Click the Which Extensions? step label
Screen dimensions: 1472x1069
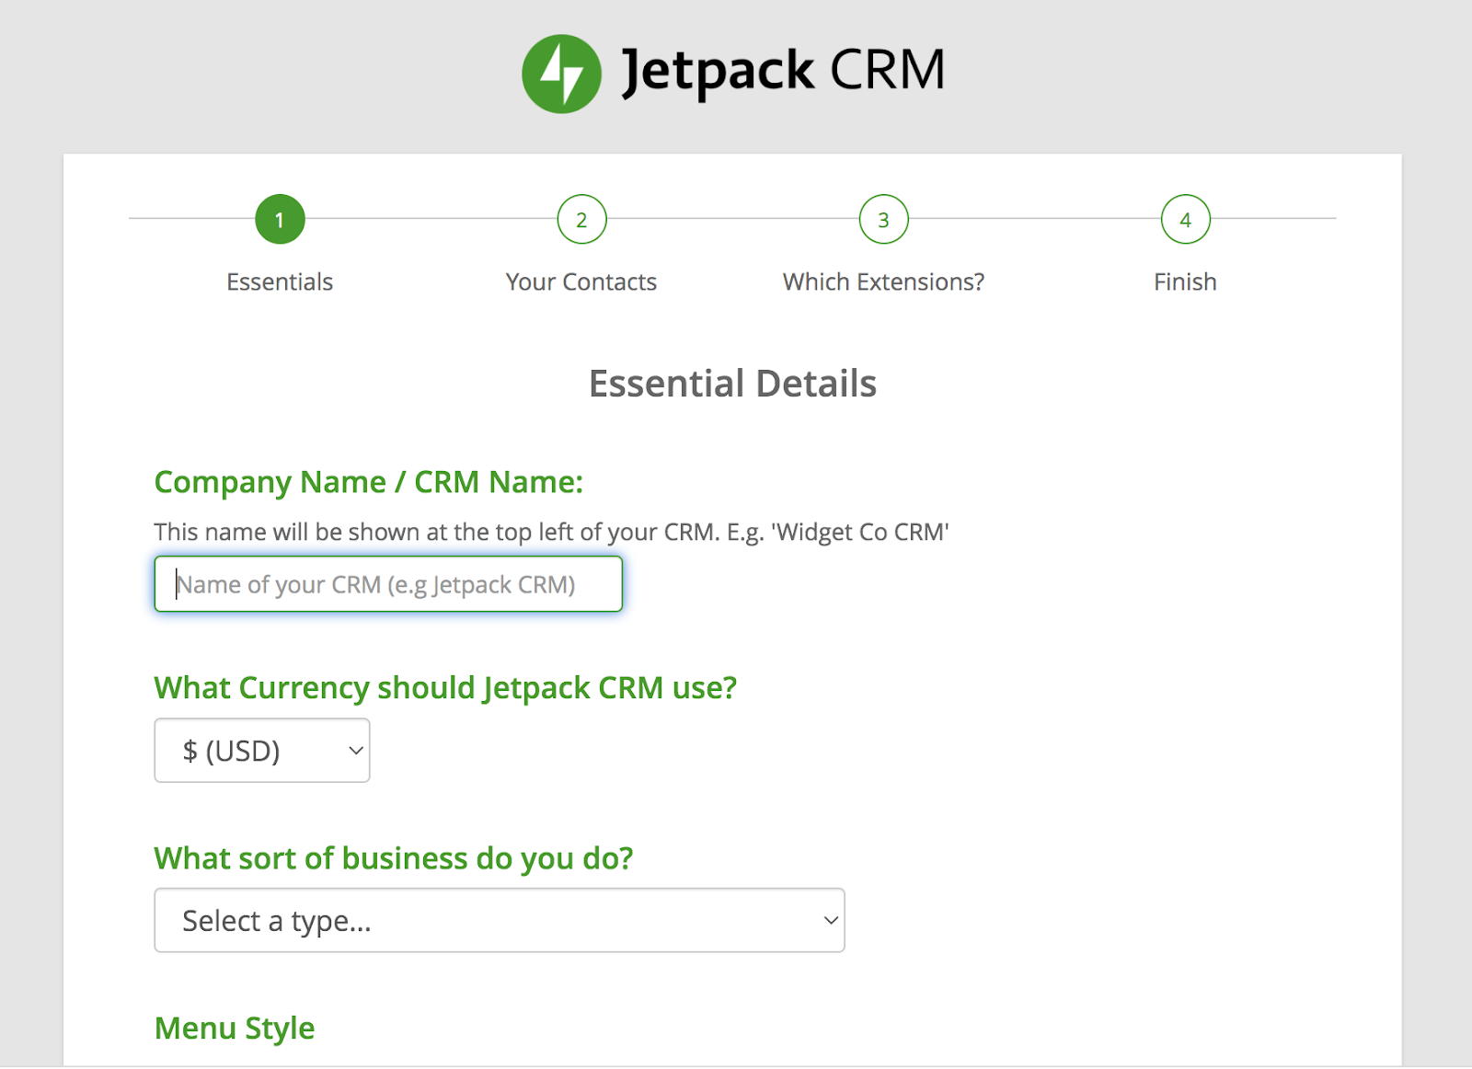coord(883,282)
